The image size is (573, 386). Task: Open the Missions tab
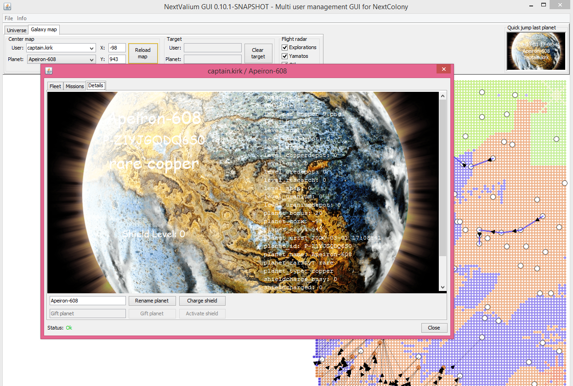(74, 86)
